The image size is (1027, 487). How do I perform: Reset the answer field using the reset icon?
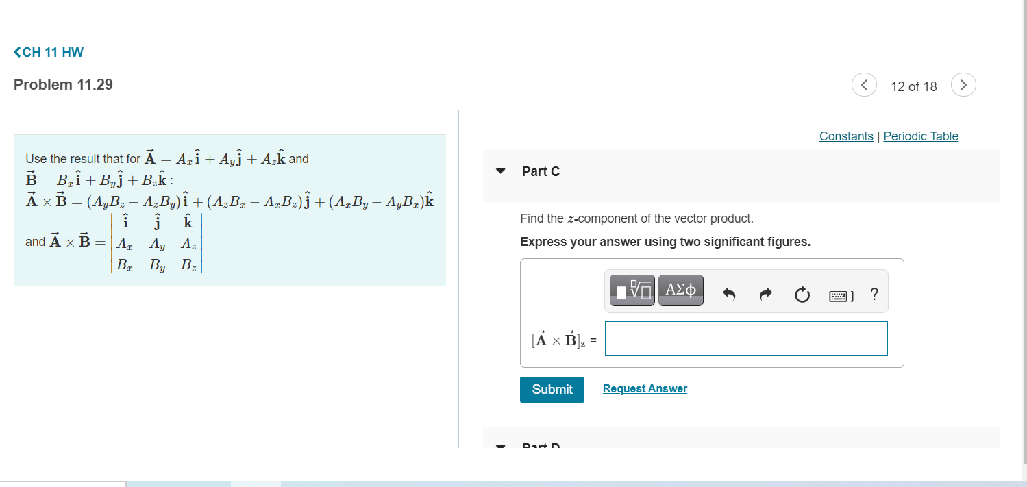802,293
